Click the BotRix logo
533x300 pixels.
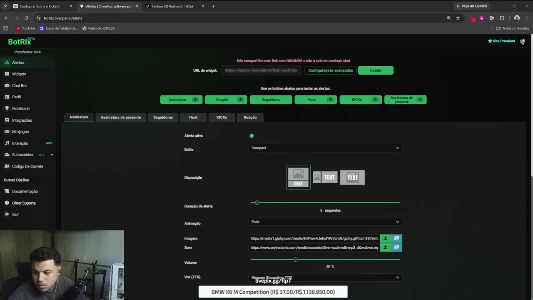click(21, 41)
